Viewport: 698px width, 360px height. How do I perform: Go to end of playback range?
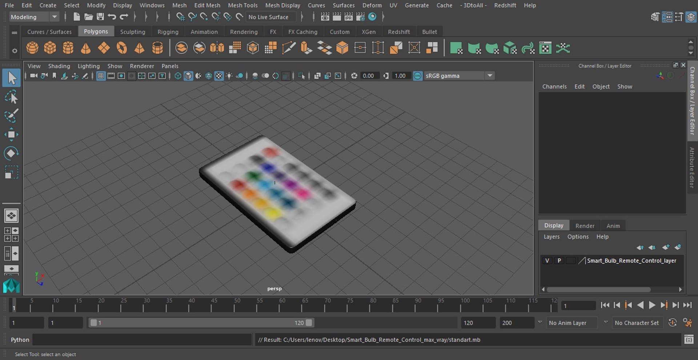pyautogui.click(x=687, y=305)
